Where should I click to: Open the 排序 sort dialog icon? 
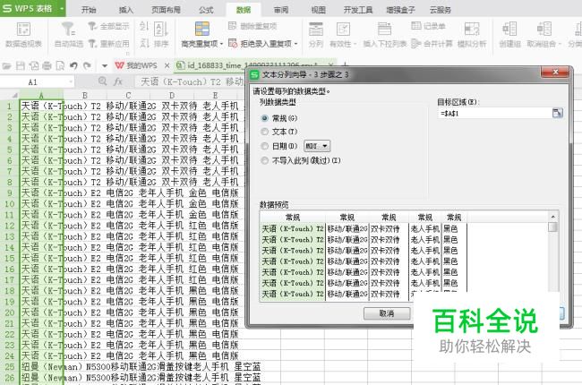click(161, 30)
